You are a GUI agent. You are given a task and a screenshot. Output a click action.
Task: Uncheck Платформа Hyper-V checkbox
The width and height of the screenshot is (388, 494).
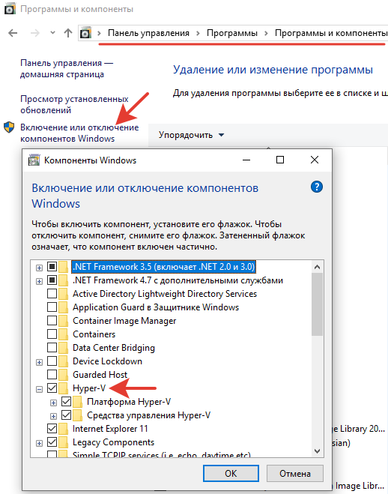coord(66,402)
